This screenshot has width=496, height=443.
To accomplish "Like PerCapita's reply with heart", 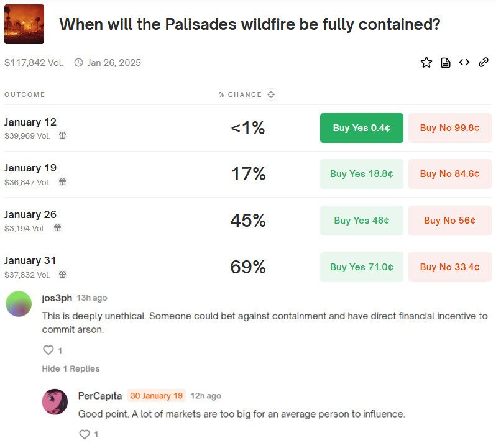I will coord(85,434).
